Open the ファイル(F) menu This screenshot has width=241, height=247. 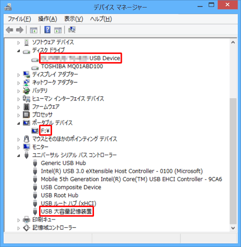19,19
